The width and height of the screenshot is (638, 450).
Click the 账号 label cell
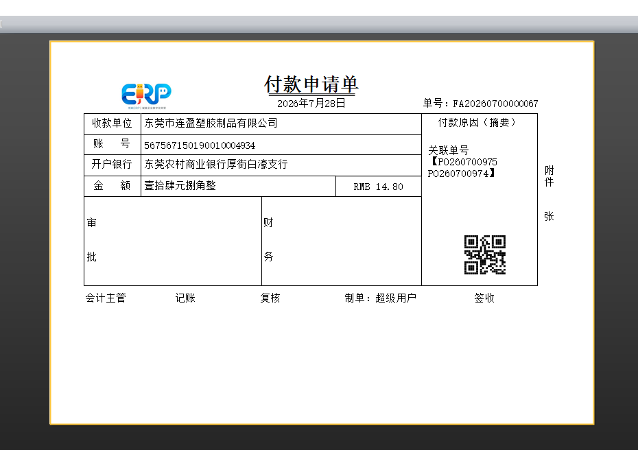coord(113,145)
